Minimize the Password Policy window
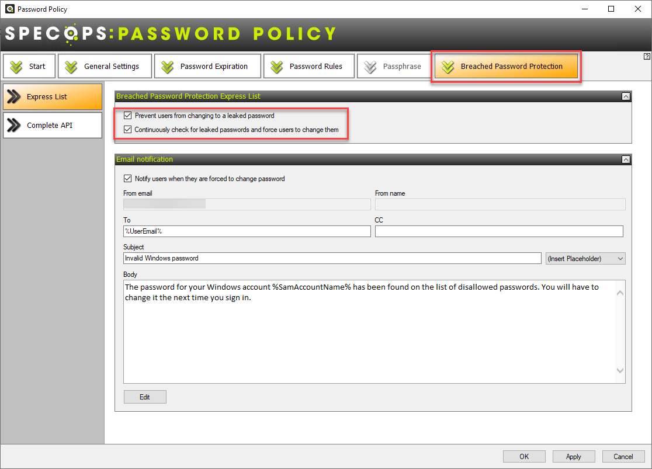The image size is (652, 469). (x=585, y=9)
